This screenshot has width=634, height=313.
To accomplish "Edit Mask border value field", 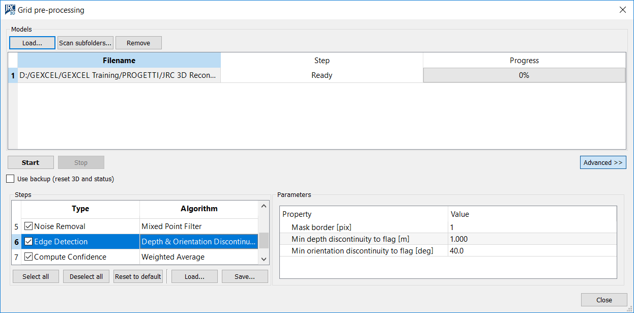I will pyautogui.click(x=531, y=227).
